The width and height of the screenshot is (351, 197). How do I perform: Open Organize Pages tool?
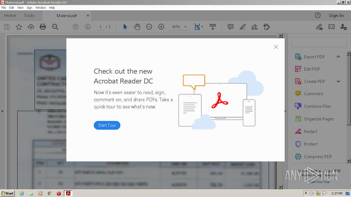click(319, 119)
